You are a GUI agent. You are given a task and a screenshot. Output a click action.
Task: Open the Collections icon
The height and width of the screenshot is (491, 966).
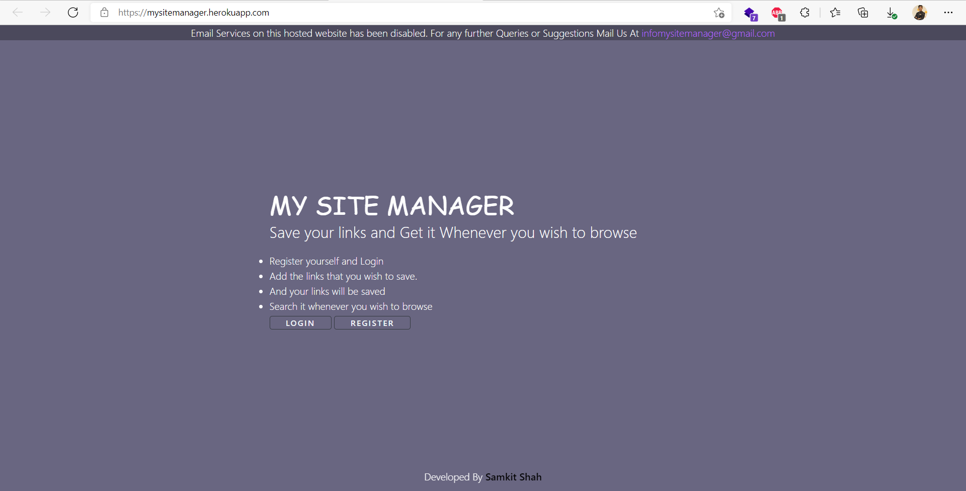(863, 13)
